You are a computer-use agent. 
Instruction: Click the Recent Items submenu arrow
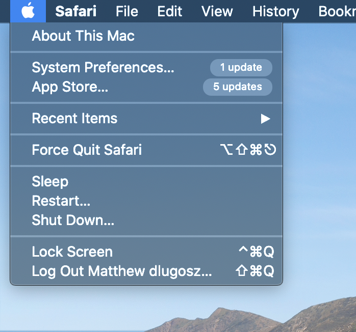coord(265,119)
